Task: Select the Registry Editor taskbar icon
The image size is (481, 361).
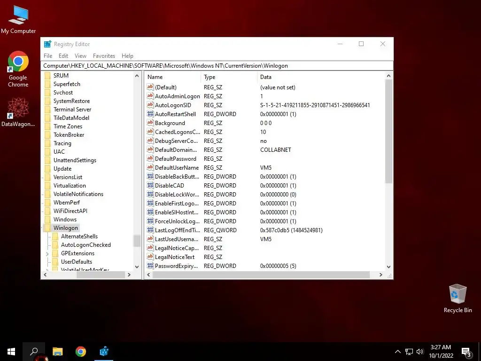Action: [x=104, y=352]
